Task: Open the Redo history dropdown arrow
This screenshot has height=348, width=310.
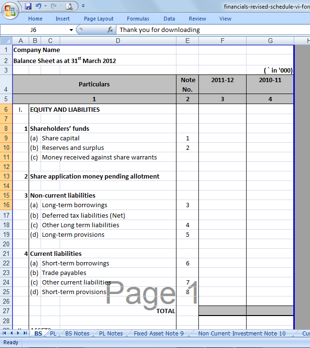Action: point(61,6)
